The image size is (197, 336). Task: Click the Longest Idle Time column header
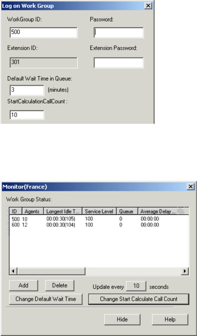(x=63, y=211)
